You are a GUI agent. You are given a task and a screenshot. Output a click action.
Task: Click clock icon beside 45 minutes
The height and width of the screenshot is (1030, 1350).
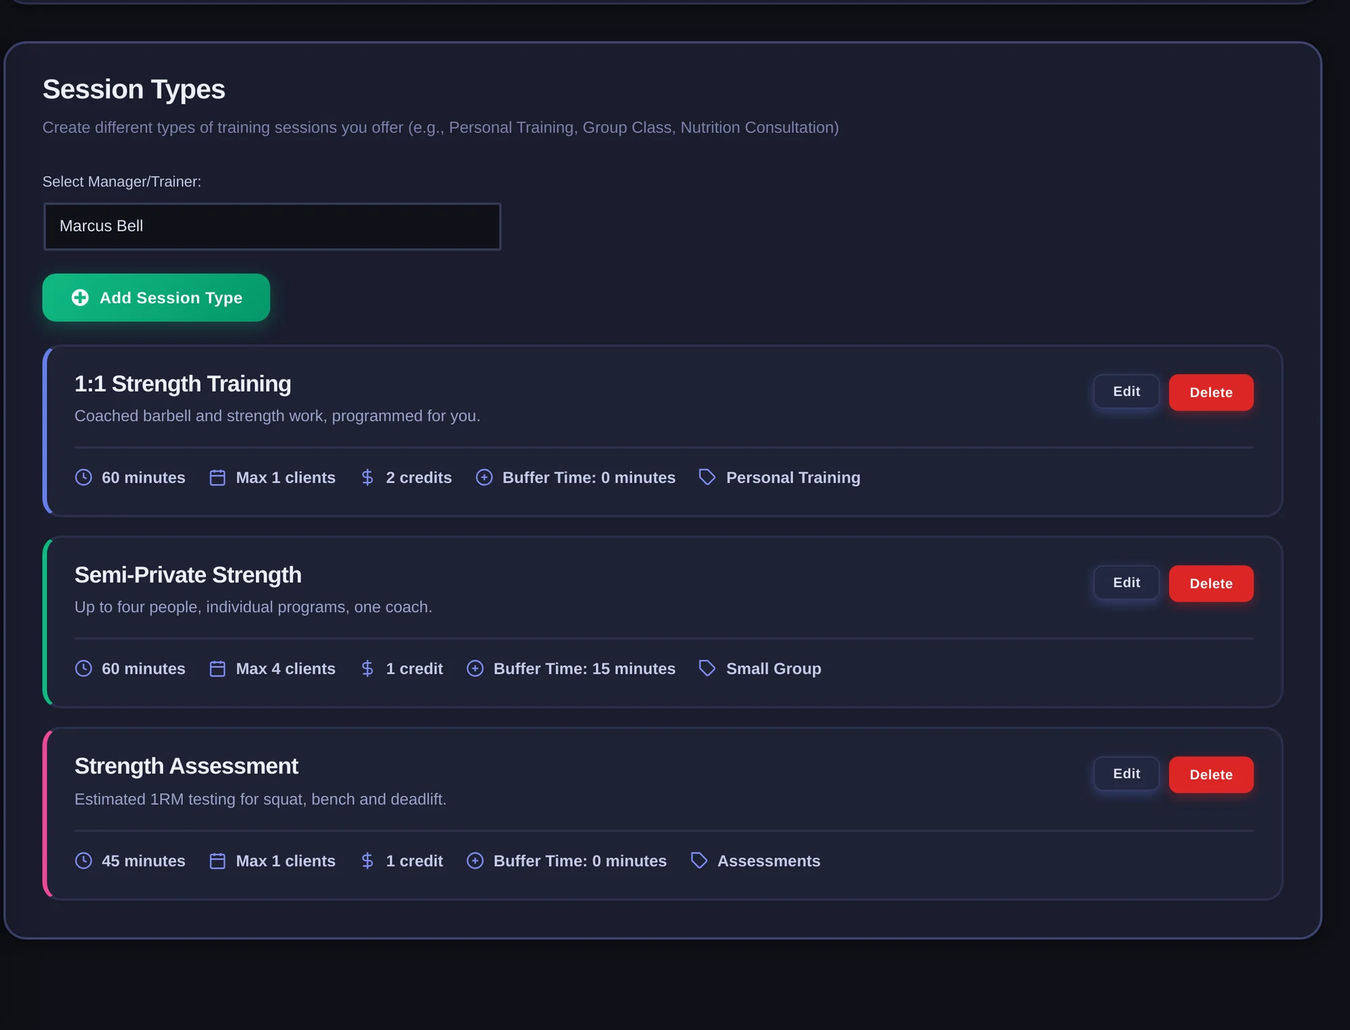(x=83, y=861)
